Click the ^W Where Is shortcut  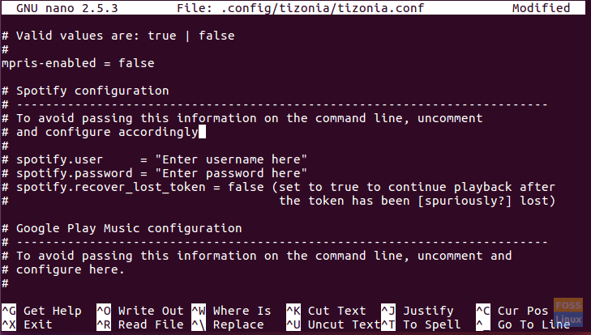pyautogui.click(x=231, y=311)
